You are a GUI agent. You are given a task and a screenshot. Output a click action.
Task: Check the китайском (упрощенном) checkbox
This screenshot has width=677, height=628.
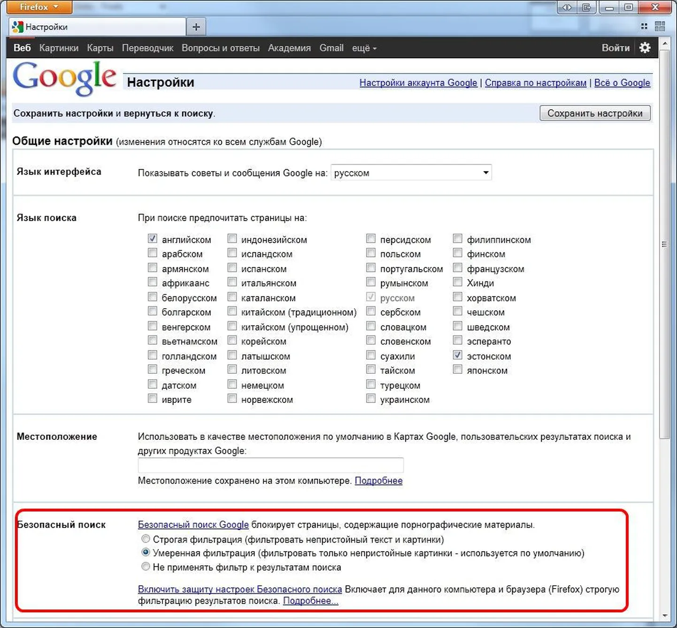(x=232, y=326)
